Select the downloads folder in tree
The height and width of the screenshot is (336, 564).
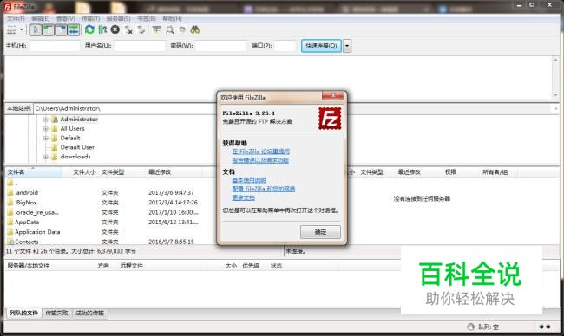75,157
